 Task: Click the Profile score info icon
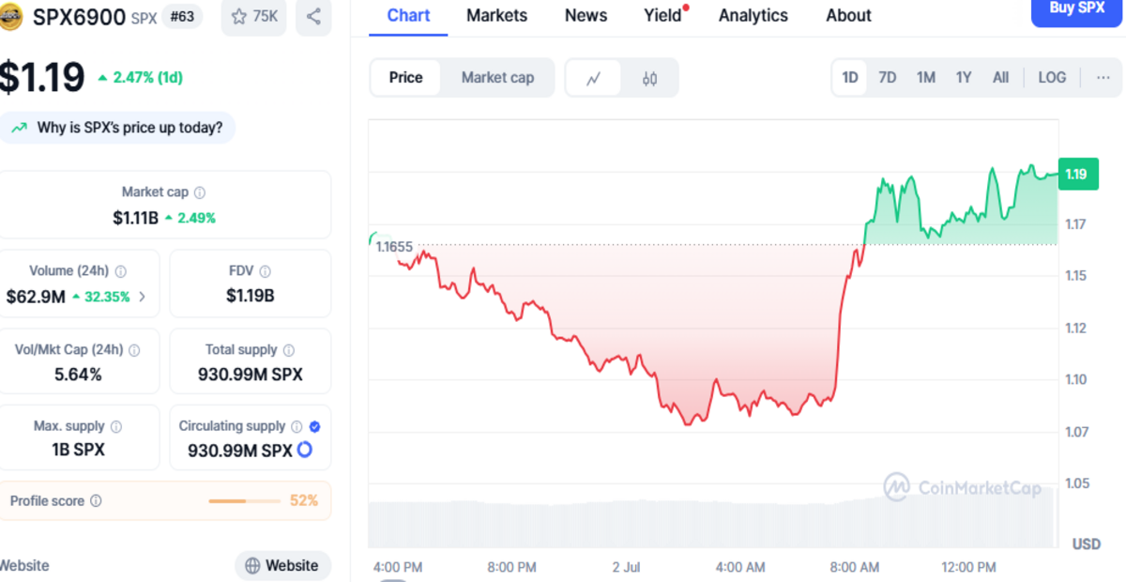pyautogui.click(x=96, y=501)
